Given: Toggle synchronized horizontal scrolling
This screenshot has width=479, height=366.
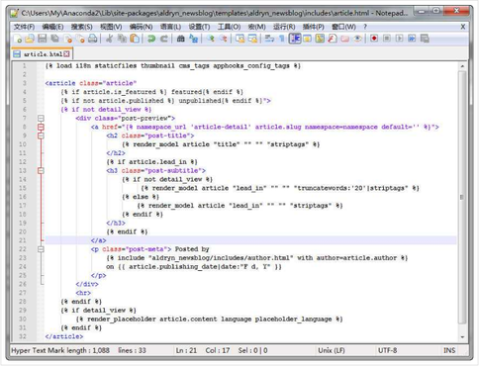Looking at the screenshot, I should pos(252,39).
